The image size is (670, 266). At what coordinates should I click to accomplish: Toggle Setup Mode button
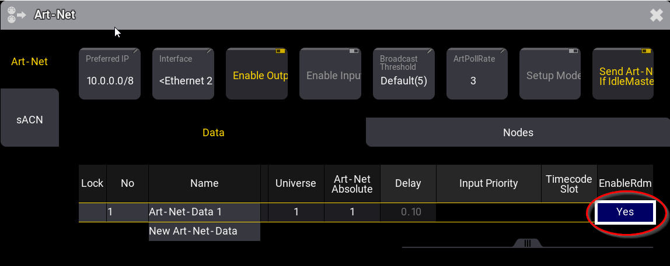coord(550,74)
